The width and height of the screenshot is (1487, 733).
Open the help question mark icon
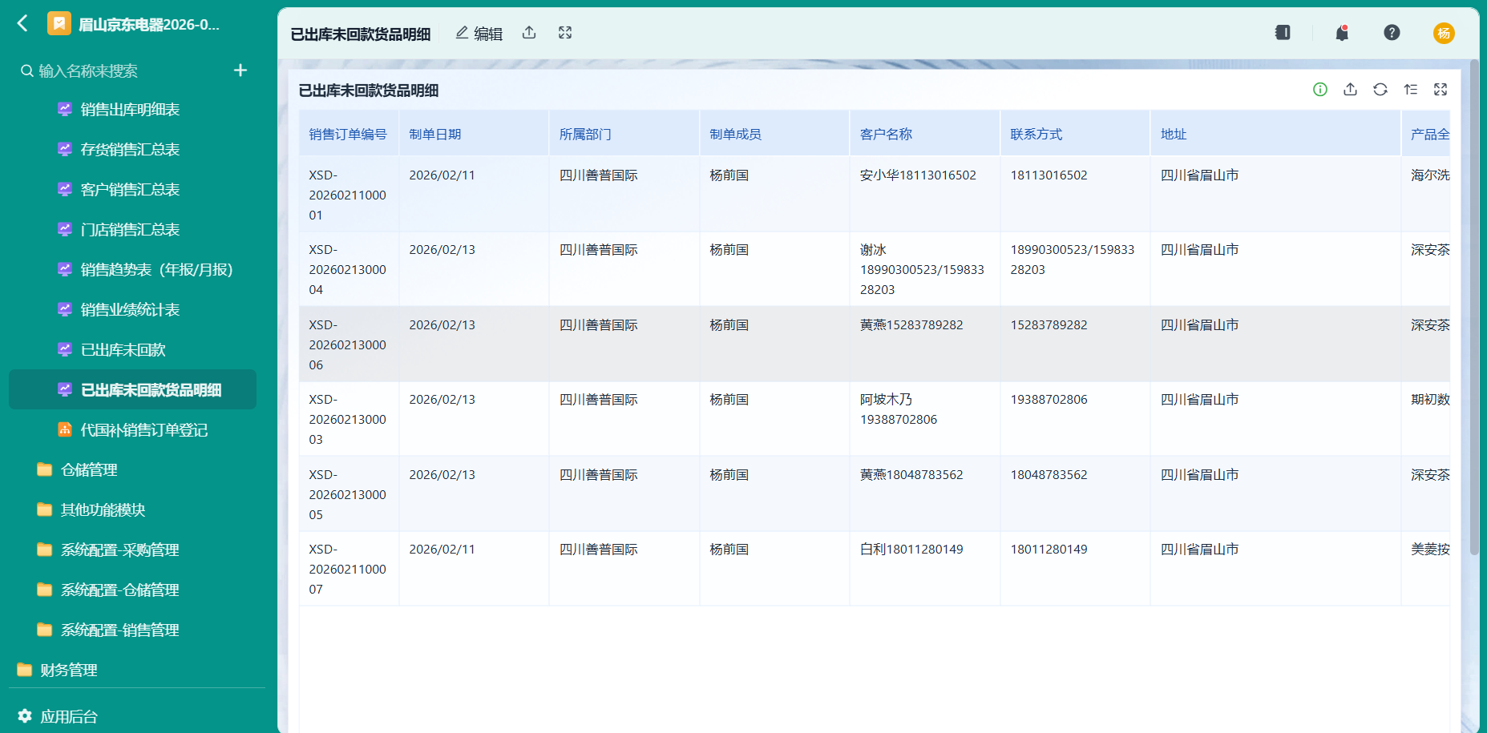pyautogui.click(x=1392, y=33)
